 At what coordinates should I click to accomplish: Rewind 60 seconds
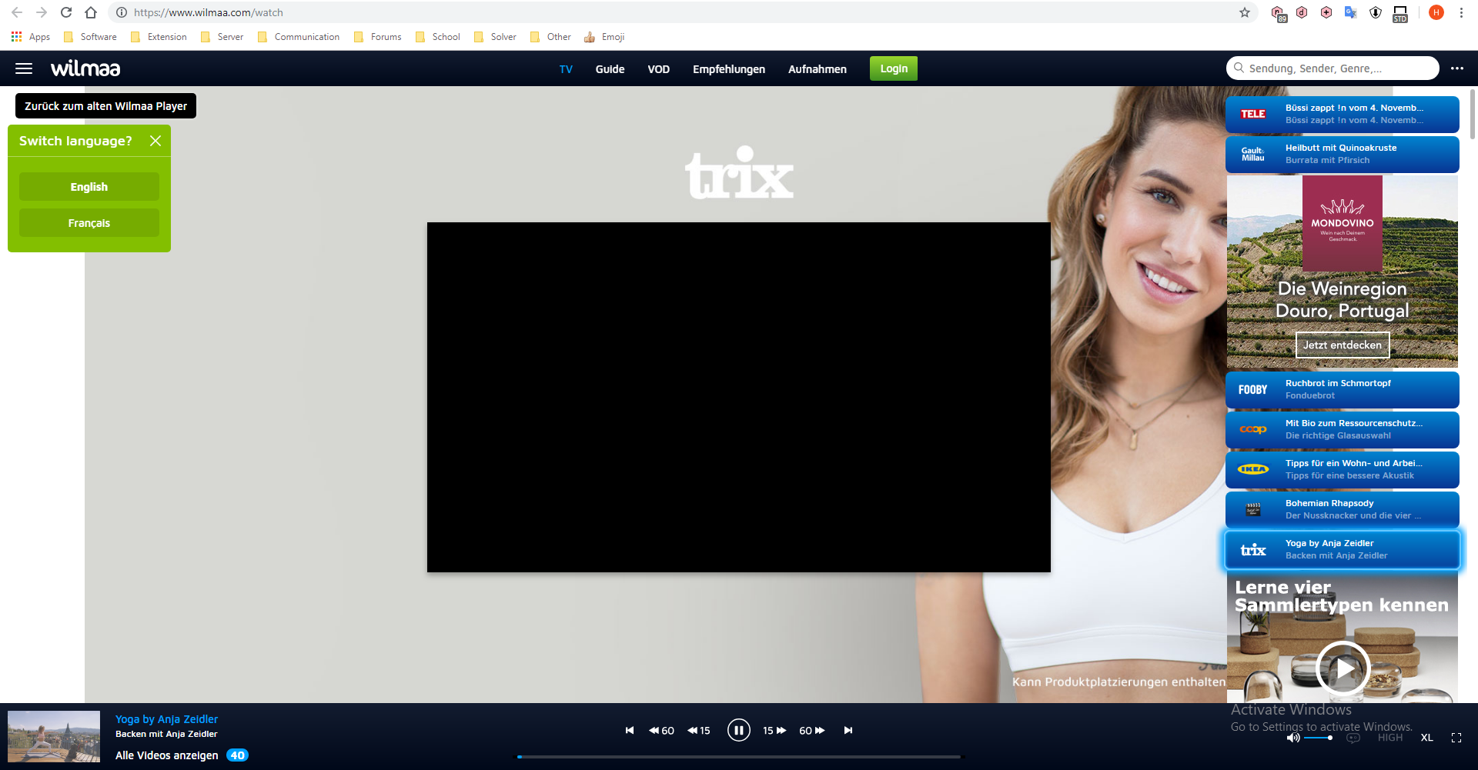(661, 730)
